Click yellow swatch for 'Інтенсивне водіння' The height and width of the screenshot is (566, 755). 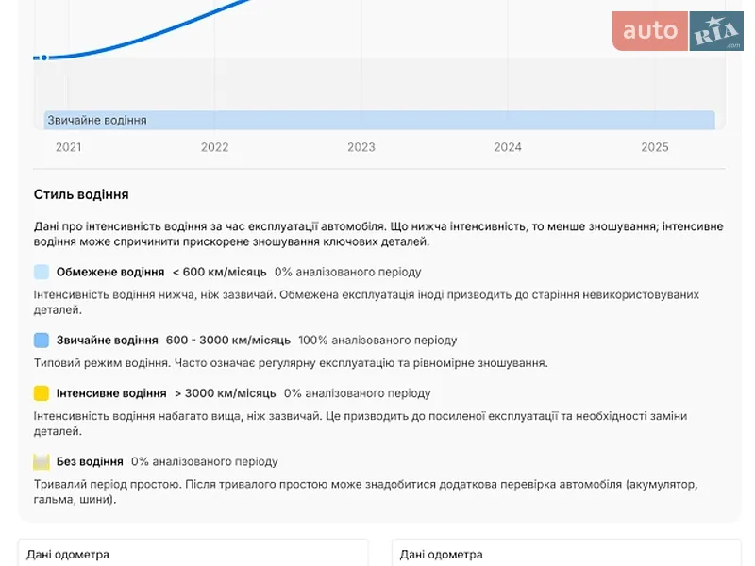(42, 393)
